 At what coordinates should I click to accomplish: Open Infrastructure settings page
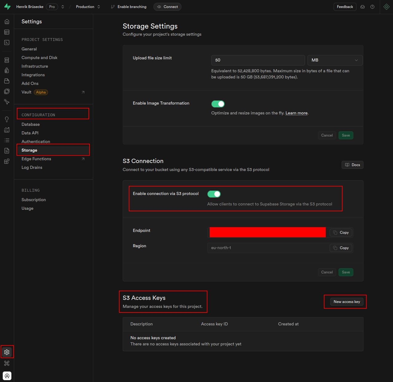tap(35, 66)
